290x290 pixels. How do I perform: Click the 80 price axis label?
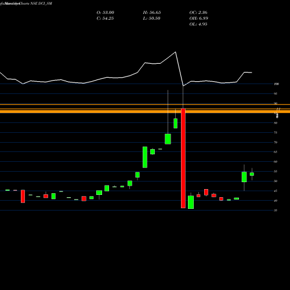275,123
